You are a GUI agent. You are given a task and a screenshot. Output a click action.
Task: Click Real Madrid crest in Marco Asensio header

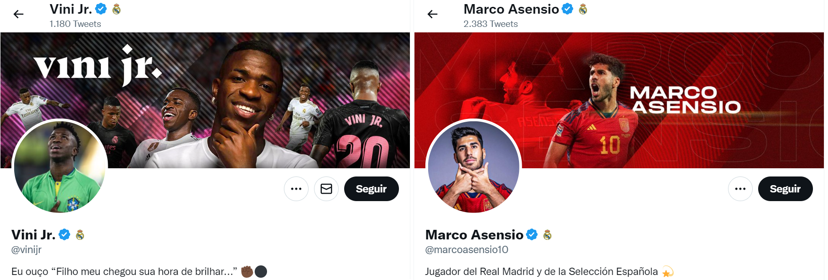coord(583,9)
